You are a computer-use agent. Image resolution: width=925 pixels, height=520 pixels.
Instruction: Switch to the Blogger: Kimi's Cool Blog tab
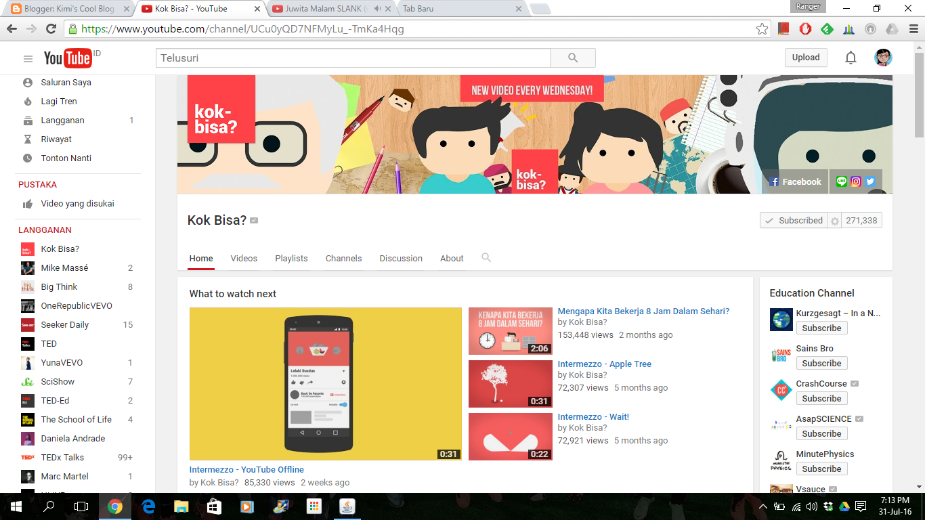point(68,9)
